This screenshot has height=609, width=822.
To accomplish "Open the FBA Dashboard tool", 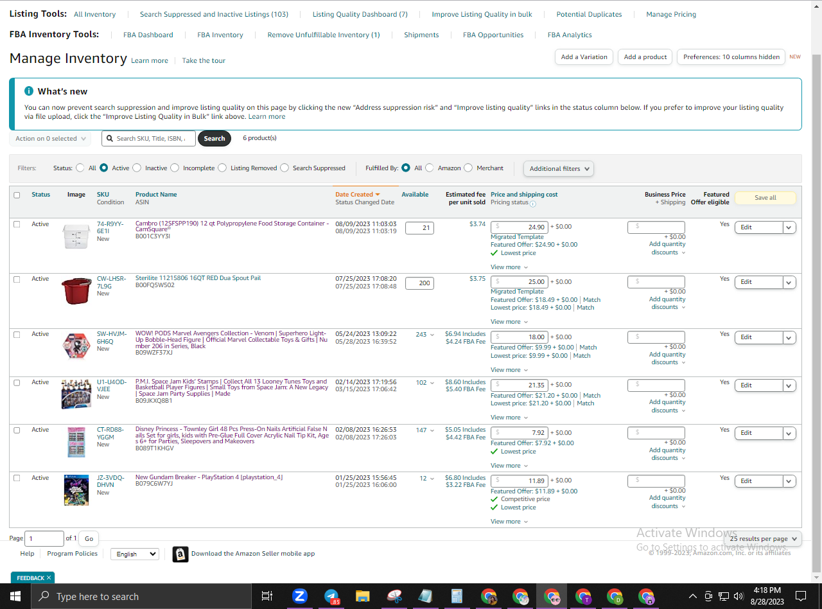I will click(148, 35).
